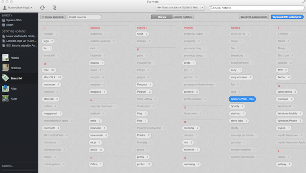Click the logo tag
The width and height of the screenshot is (306, 173).
coord(48,41)
